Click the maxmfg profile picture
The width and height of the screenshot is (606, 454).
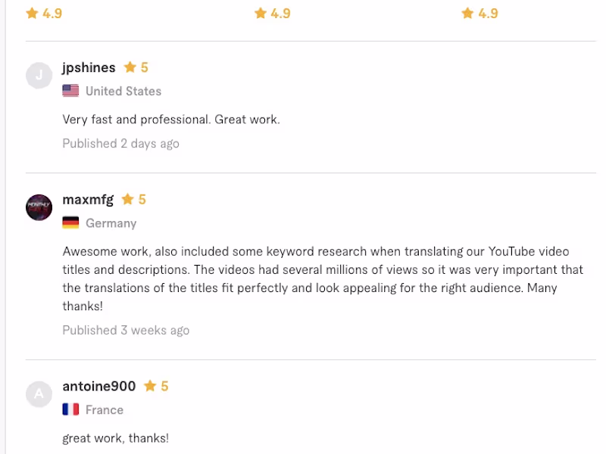(39, 207)
